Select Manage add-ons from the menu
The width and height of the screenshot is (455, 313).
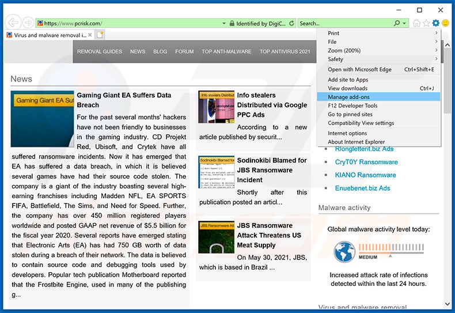tap(348, 97)
